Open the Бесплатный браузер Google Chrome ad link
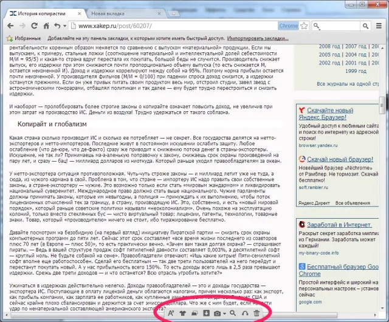This screenshot has width=389, height=322. [x=339, y=270]
